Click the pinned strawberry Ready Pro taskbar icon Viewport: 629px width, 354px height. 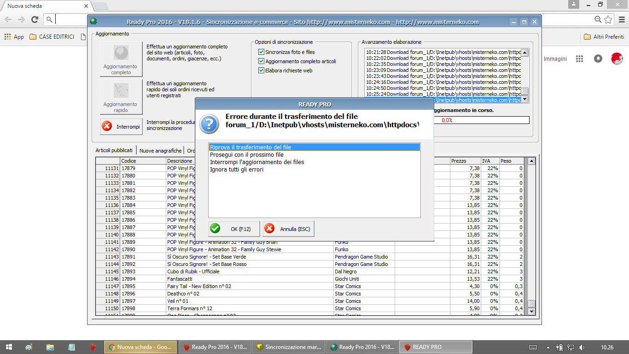point(93,347)
